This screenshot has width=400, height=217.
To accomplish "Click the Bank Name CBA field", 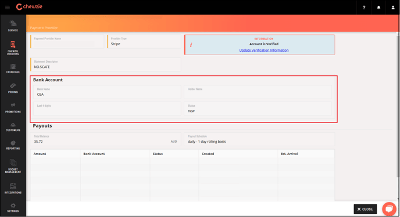I will (107, 92).
